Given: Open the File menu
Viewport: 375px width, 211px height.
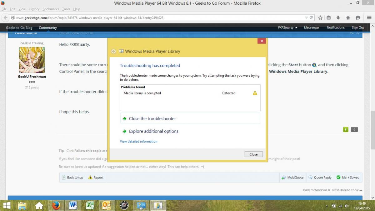Looking at the screenshot, I should (4, 9).
